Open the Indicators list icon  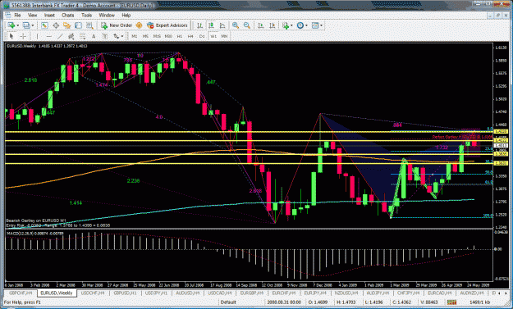pyautogui.click(x=286, y=25)
